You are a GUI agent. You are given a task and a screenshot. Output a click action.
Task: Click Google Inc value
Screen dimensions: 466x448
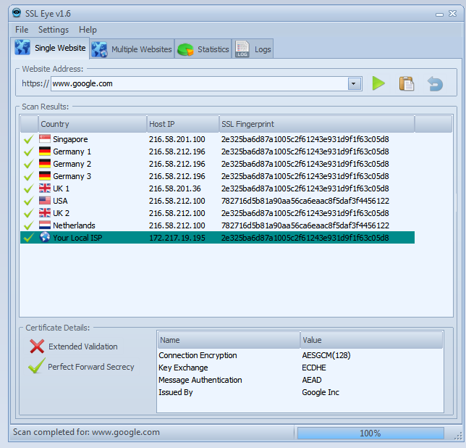[321, 392]
